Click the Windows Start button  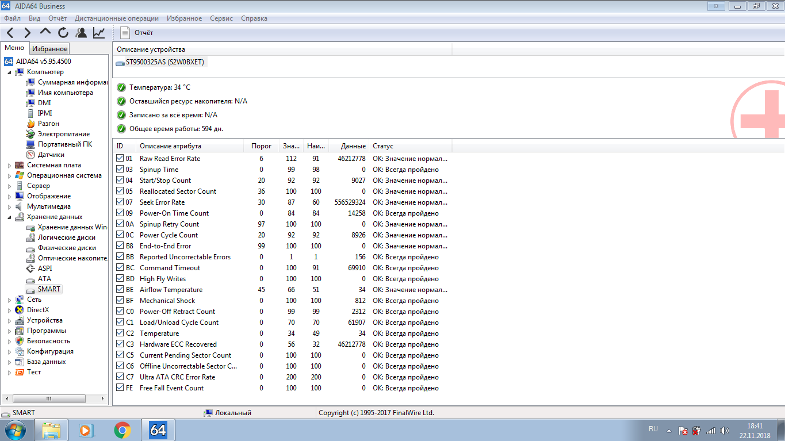16,430
